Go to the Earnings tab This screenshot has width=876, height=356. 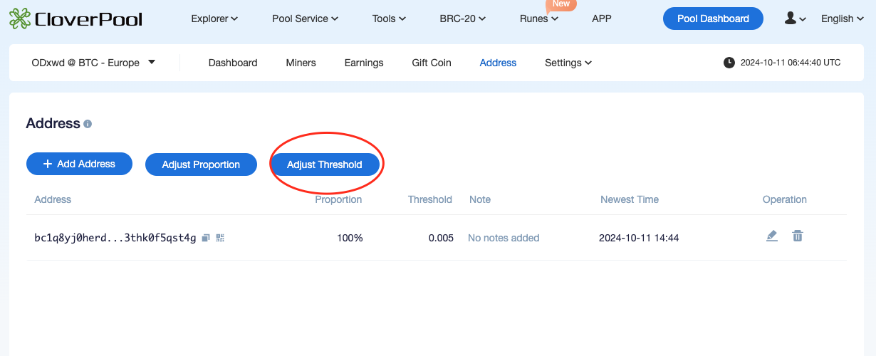364,63
